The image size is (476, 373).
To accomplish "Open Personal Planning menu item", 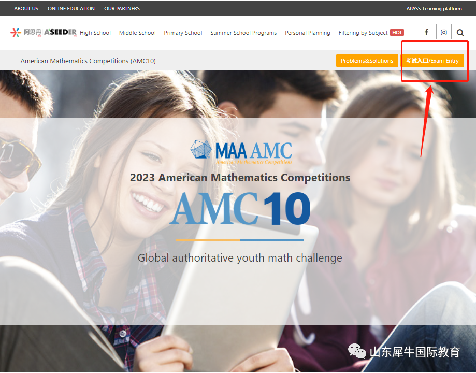I will pos(308,33).
